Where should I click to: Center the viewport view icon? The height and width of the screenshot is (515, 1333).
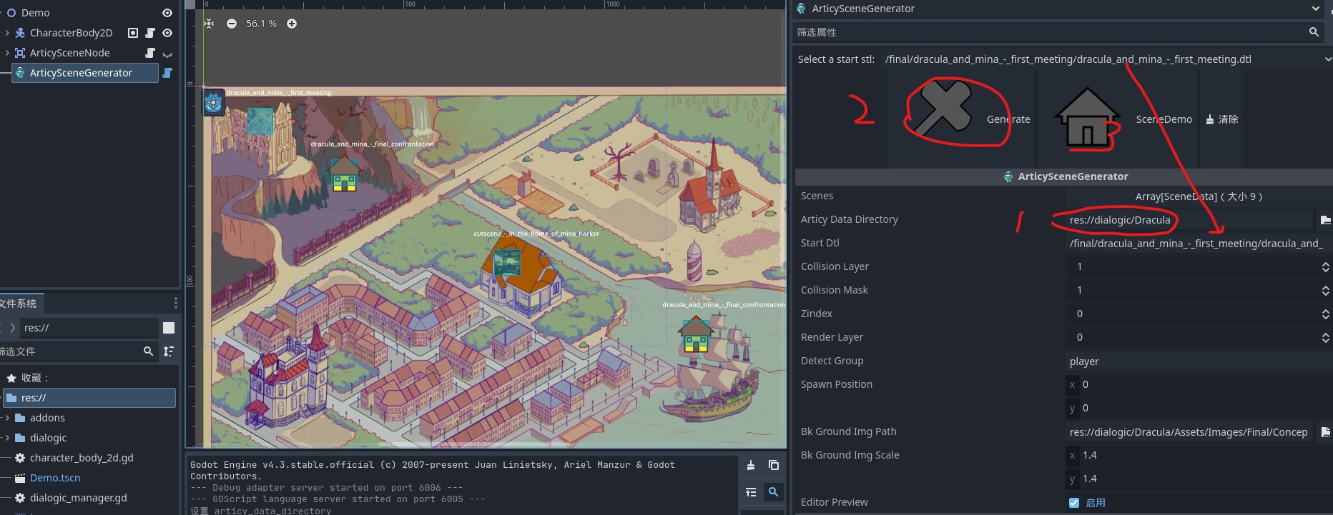[209, 24]
